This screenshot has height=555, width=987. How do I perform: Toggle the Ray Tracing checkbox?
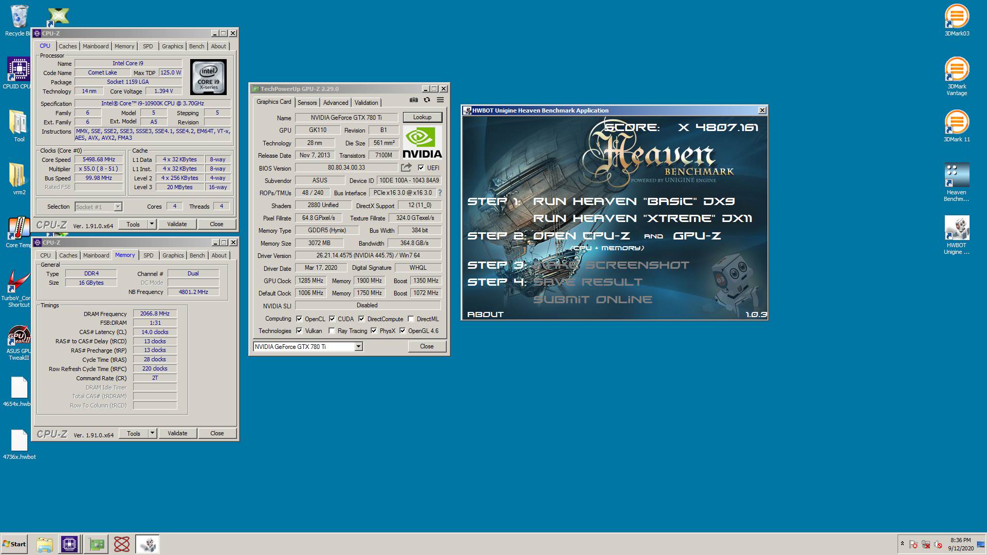[332, 330]
